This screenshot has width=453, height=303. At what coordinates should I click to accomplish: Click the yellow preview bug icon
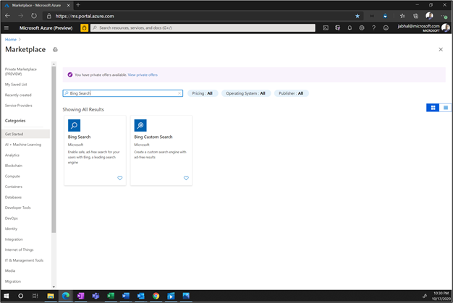(85, 27)
